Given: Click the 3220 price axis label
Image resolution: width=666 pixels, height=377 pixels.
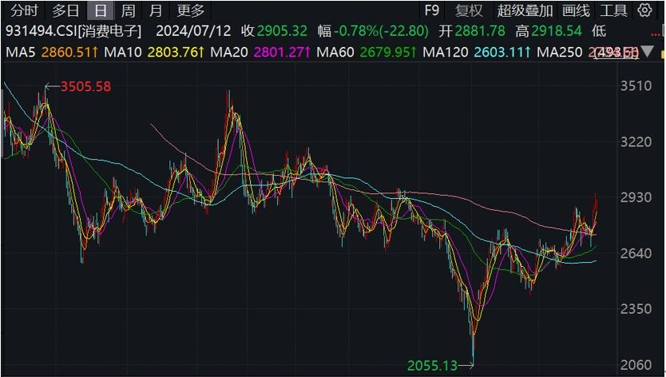Looking at the screenshot, I should (636, 141).
